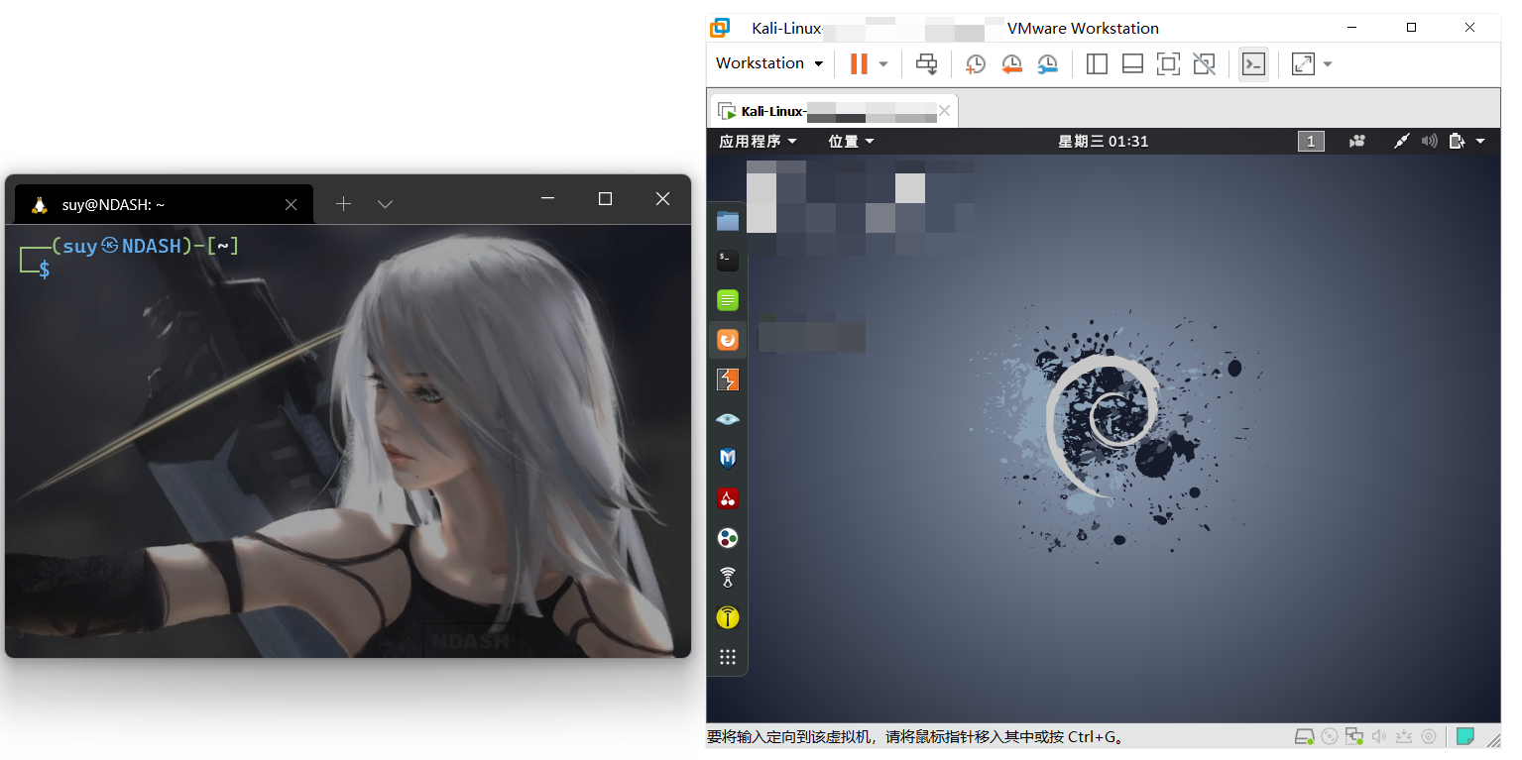Screen dimensions: 1522x760
Task: Maximize the Windows Terminal window
Action: point(606,199)
